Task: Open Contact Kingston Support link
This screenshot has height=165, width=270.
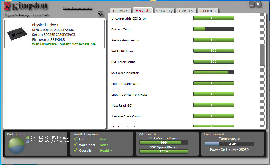Action: coord(78,8)
